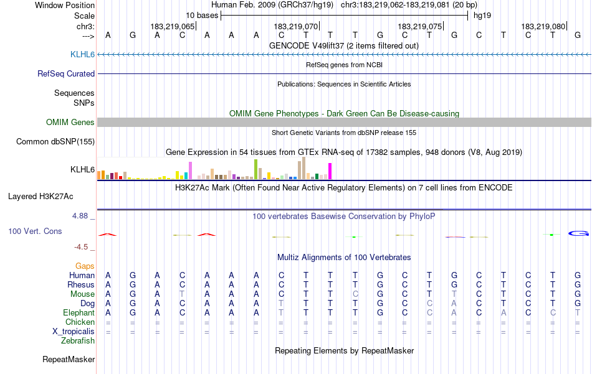Click the Chicken species alignment label
Image resolution: width=592 pixels, height=374 pixels.
[x=80, y=322]
